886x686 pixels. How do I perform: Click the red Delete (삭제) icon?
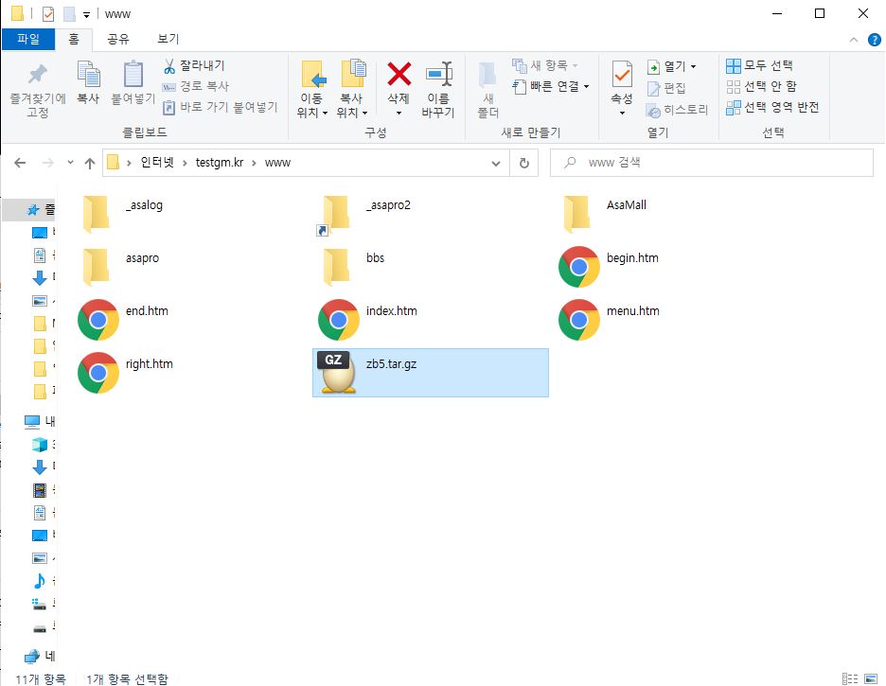[399, 74]
